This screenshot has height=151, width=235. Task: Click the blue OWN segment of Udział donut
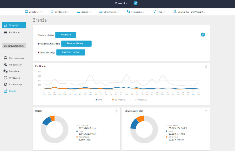tap(47, 121)
